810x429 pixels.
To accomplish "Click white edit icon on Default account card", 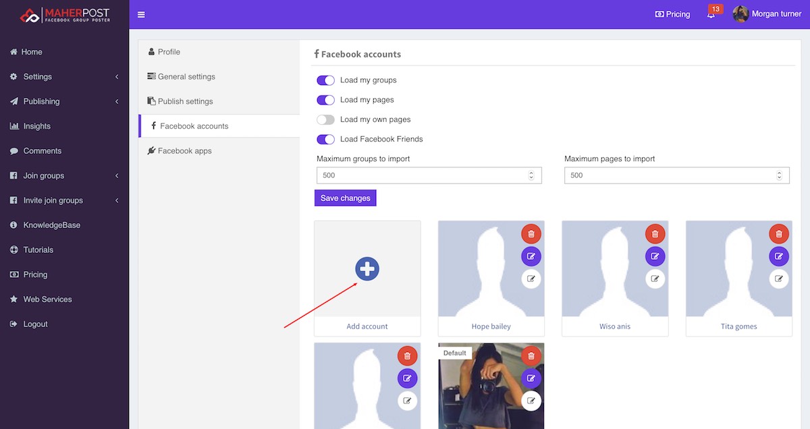I will tap(531, 401).
